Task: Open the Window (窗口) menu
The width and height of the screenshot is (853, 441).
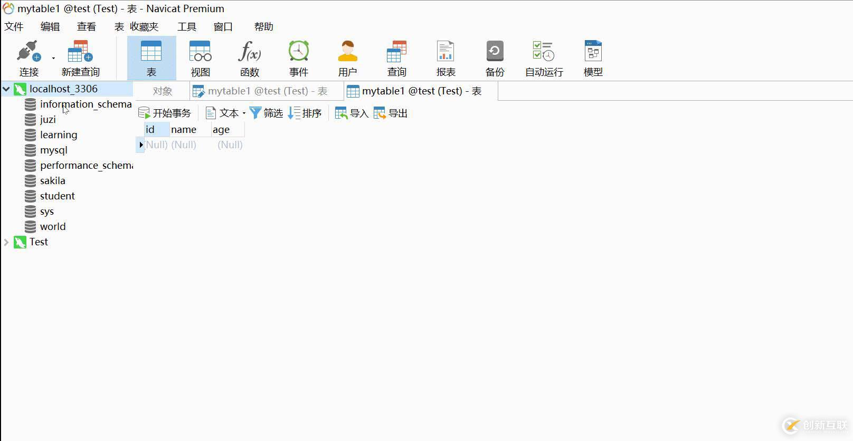Action: [x=223, y=26]
